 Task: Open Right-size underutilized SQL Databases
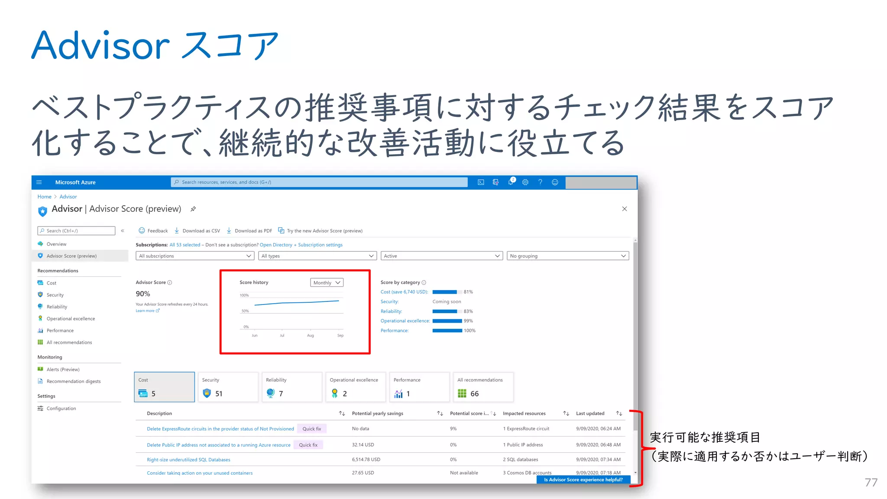(x=188, y=460)
